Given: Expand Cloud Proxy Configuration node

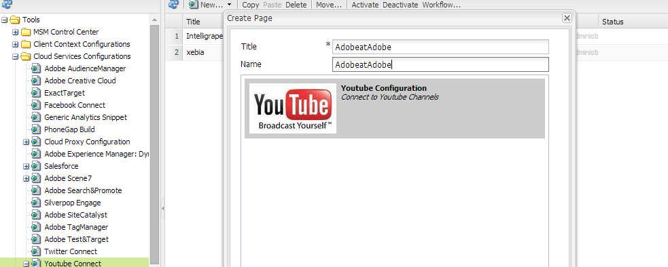Looking at the screenshot, I should pos(27,142).
